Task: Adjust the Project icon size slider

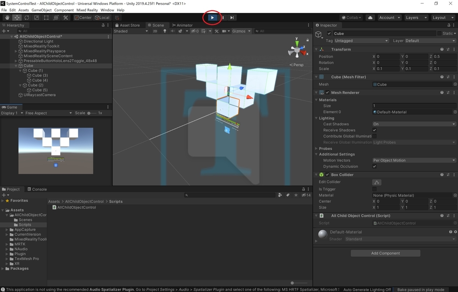Action: point(299,283)
